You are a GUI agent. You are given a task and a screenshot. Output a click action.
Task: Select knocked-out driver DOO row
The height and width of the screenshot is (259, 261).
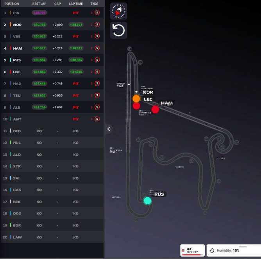click(52, 214)
